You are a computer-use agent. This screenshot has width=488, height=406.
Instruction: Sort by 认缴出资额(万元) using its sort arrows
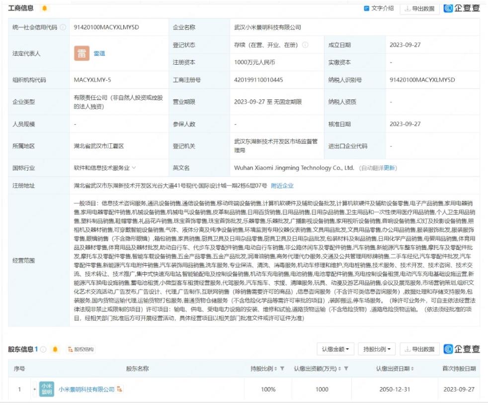tap(339, 369)
